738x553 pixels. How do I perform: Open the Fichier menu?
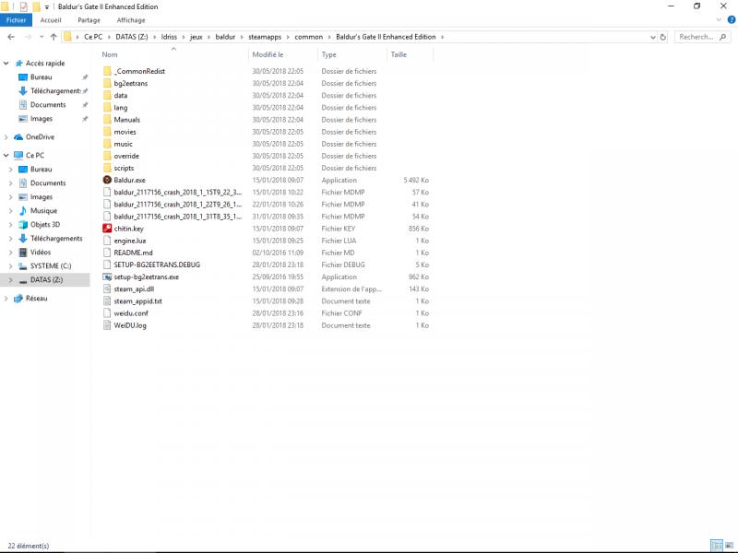coord(16,20)
